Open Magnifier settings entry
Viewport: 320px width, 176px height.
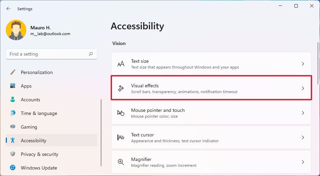click(211, 162)
